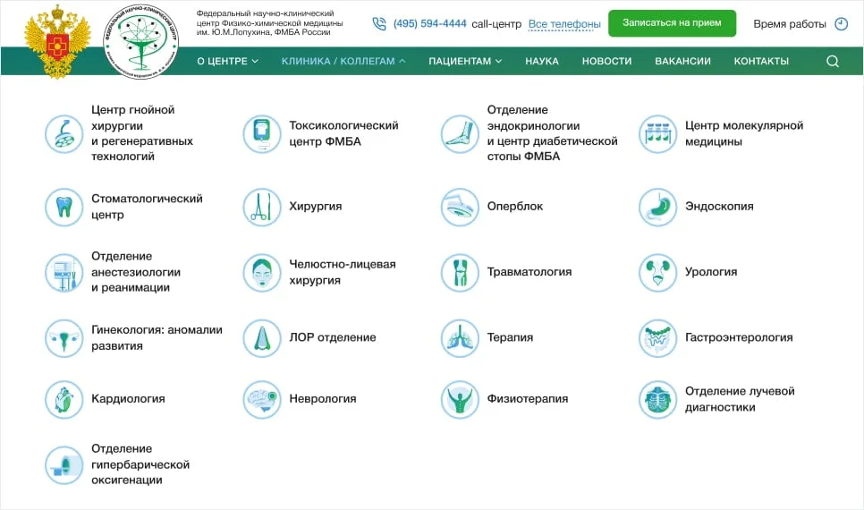Click the ЛОР отделение nose icon
The width and height of the screenshot is (864, 510).
point(261,338)
